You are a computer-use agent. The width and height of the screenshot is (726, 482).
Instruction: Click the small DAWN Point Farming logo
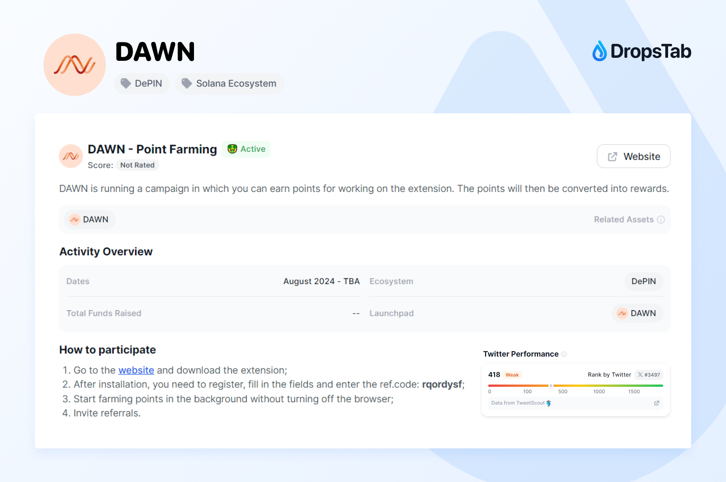pyautogui.click(x=71, y=156)
